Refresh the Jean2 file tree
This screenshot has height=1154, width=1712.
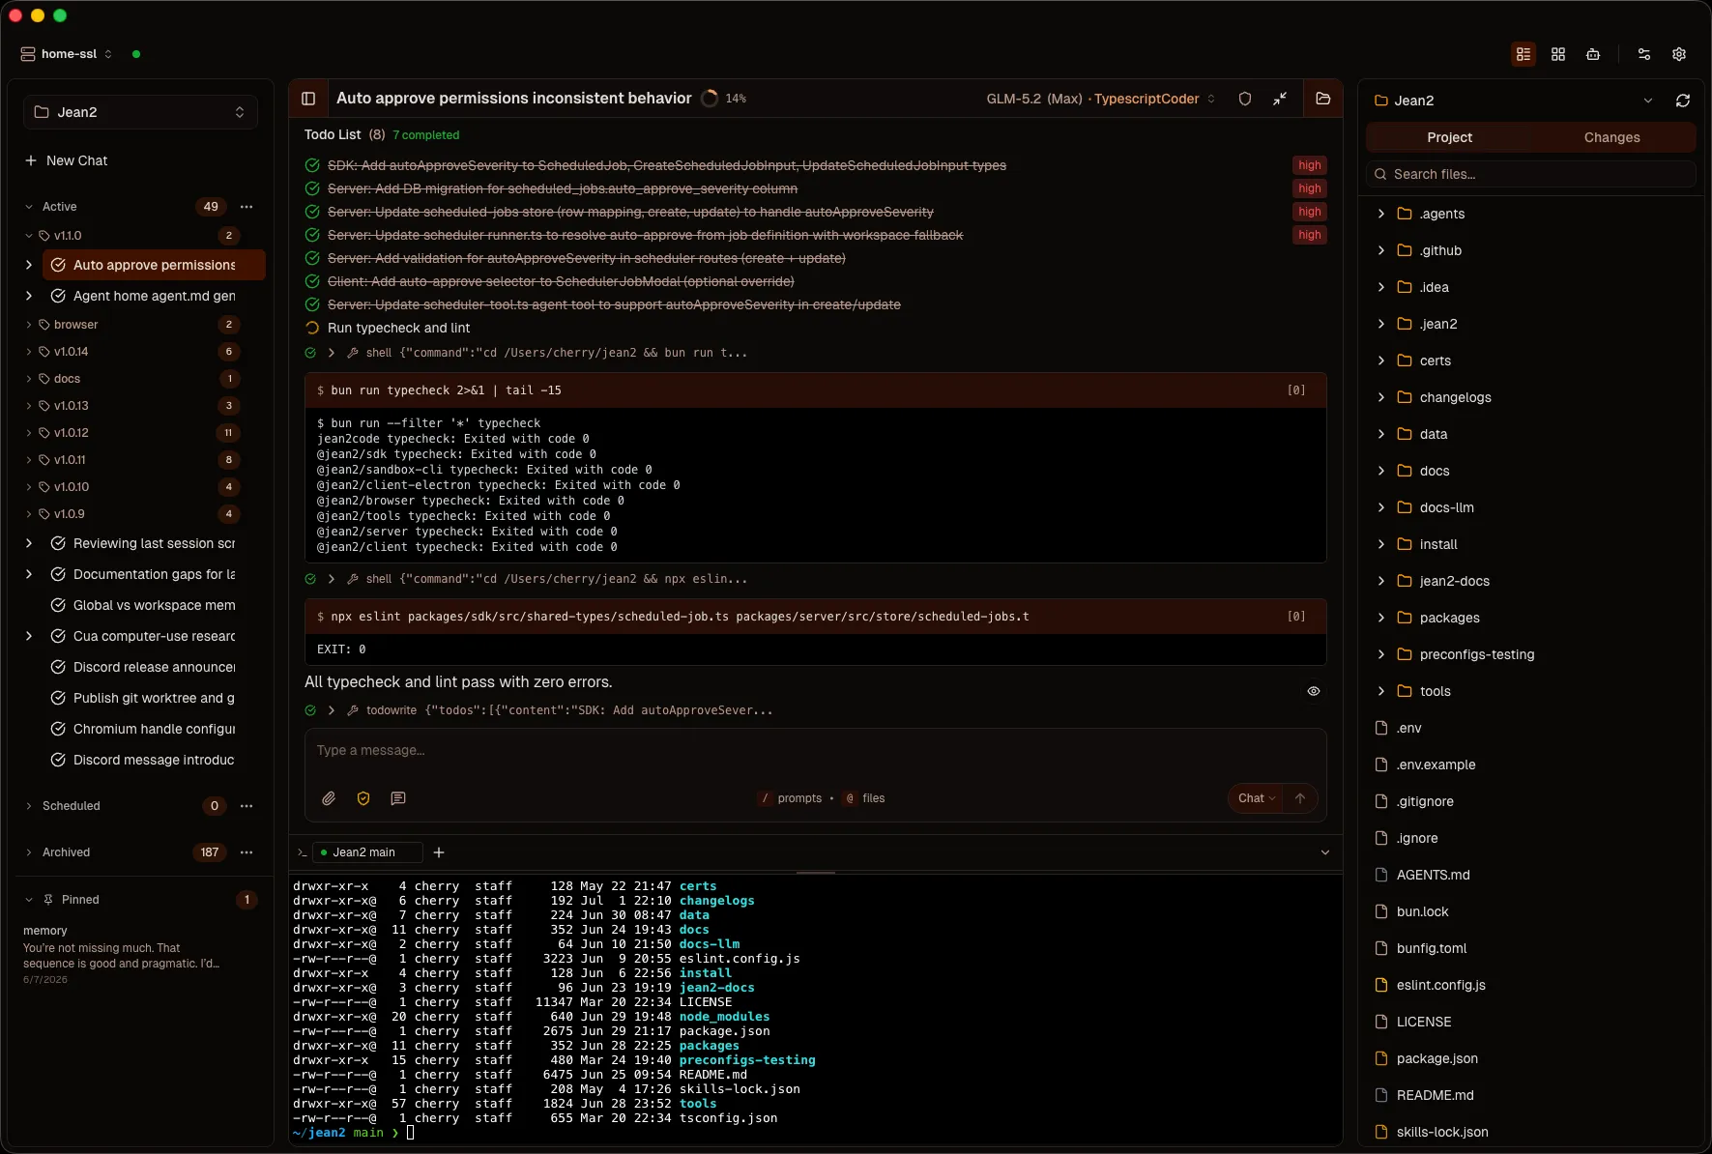click(x=1683, y=101)
